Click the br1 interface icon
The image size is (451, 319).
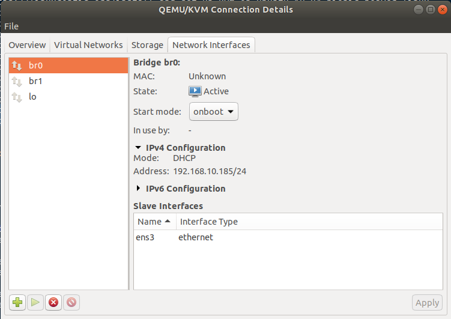pos(17,81)
